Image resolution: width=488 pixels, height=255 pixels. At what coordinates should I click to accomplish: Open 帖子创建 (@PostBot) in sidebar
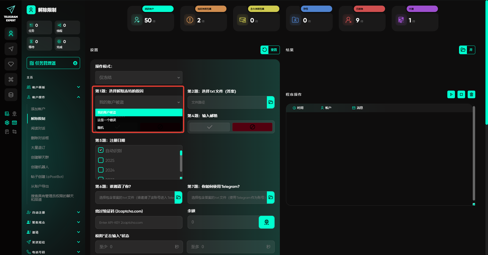(47, 177)
